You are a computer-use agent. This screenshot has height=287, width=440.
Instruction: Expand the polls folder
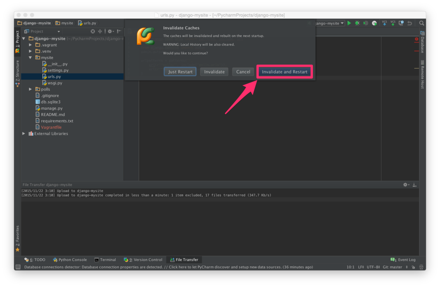click(31, 89)
